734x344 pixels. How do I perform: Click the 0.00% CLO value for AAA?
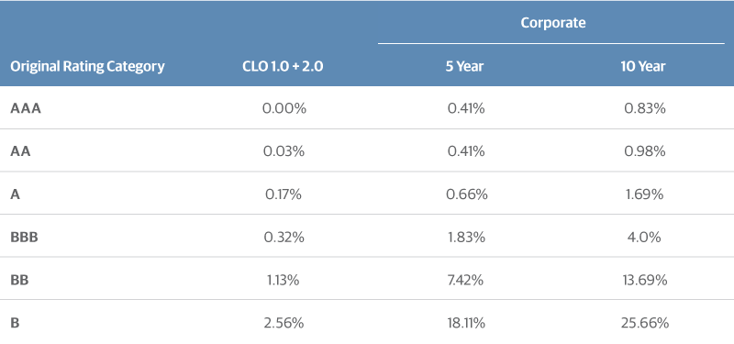pos(284,108)
